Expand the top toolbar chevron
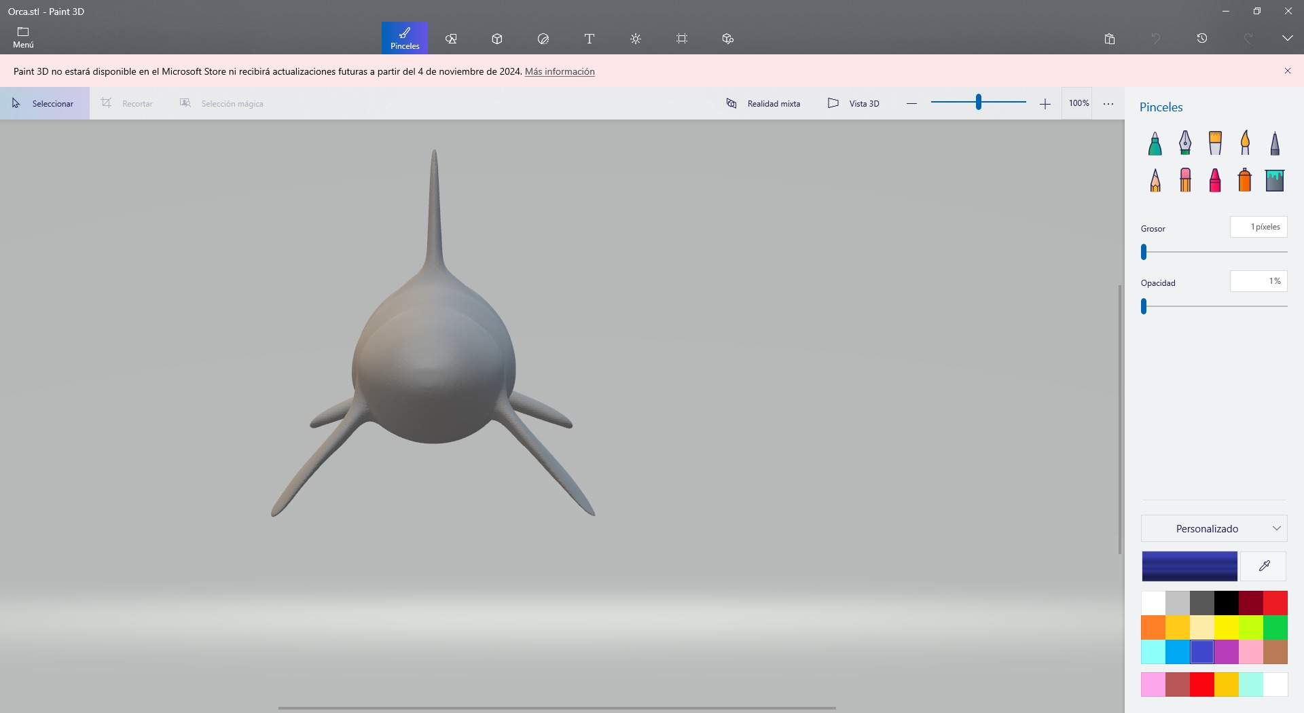The height and width of the screenshot is (713, 1304). click(1288, 39)
